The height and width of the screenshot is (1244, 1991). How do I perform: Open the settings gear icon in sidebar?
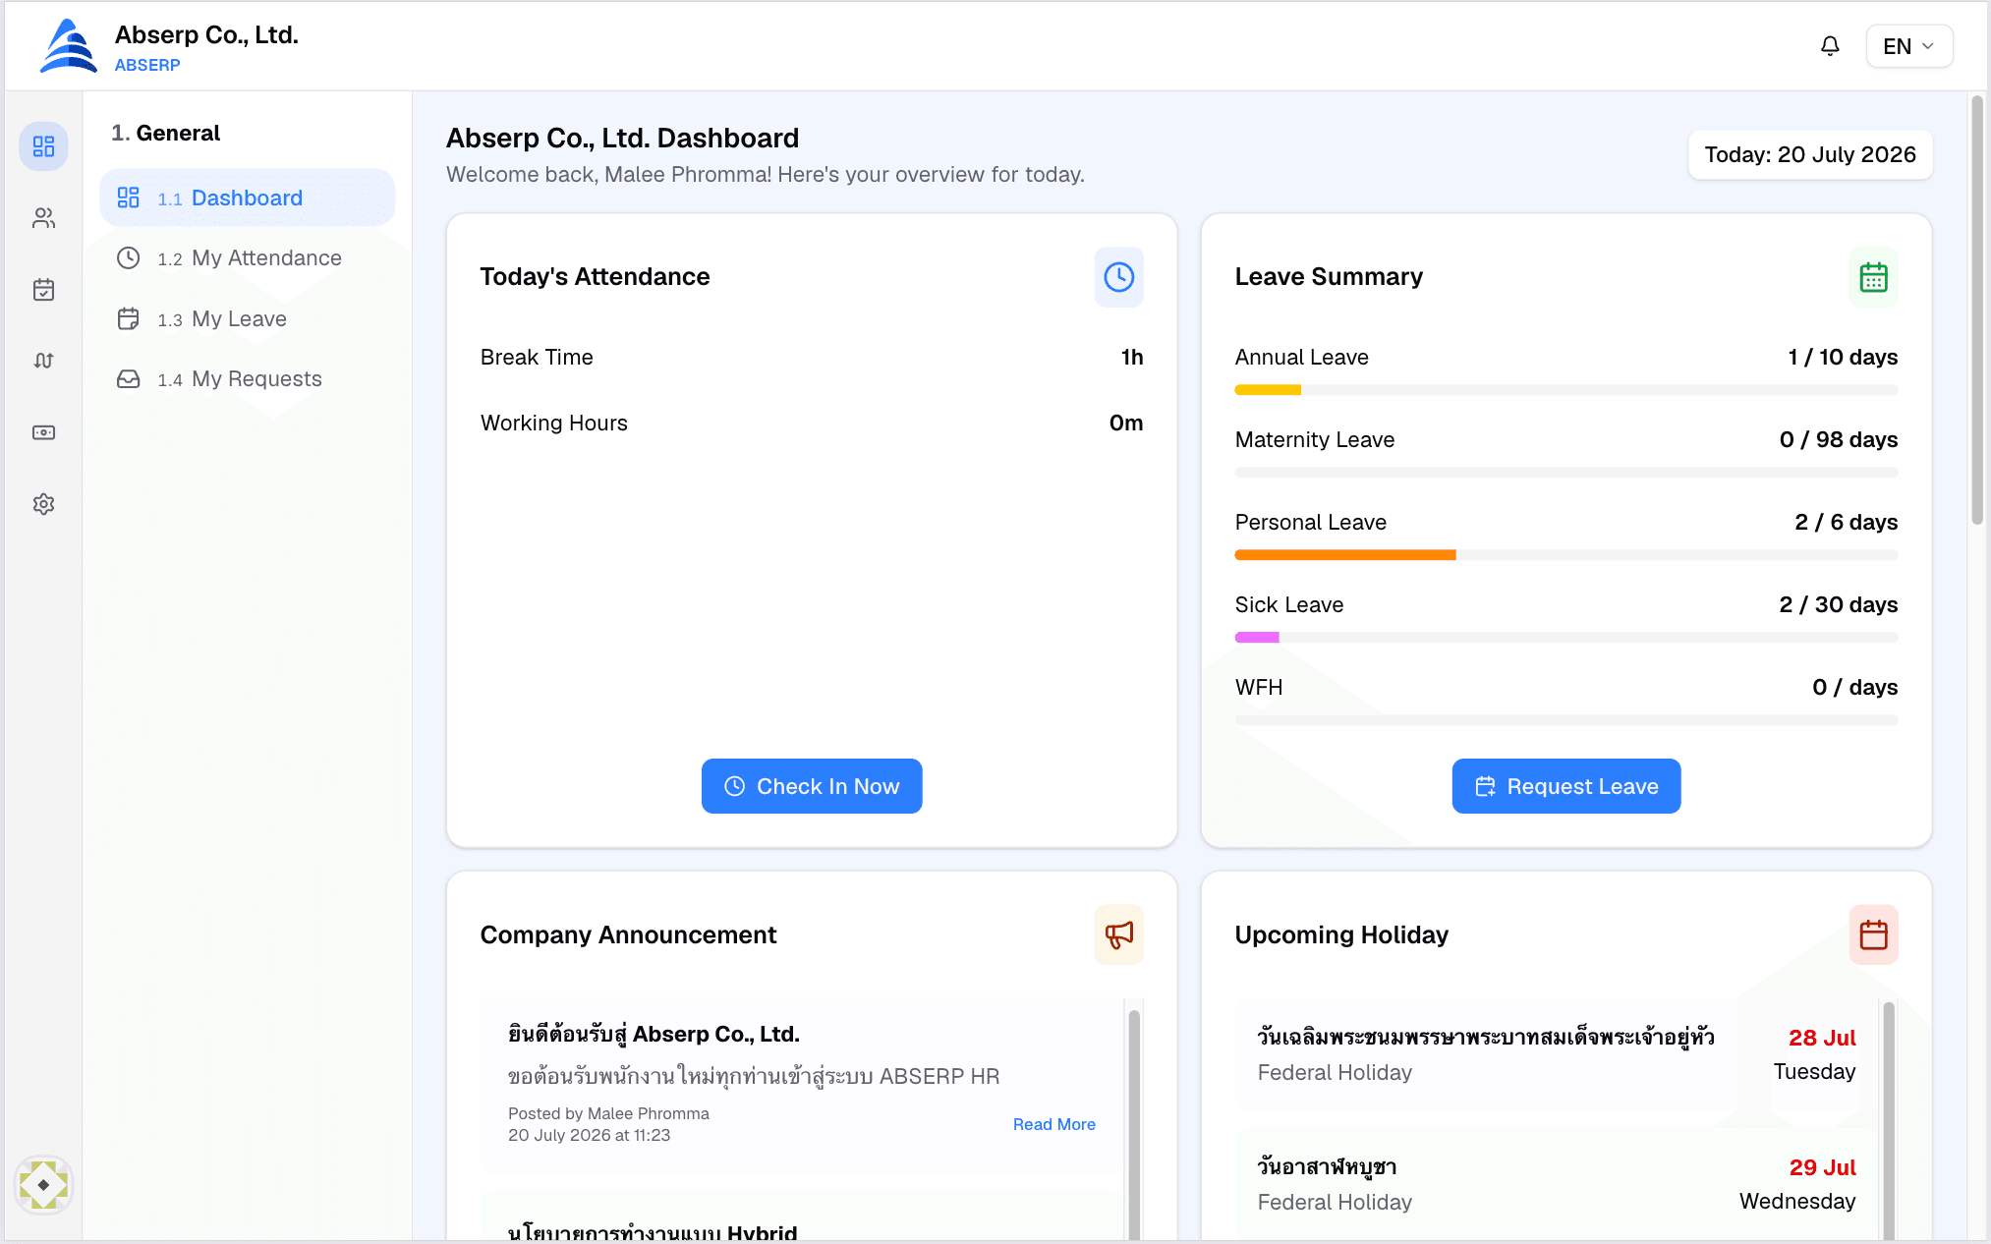pos(43,504)
